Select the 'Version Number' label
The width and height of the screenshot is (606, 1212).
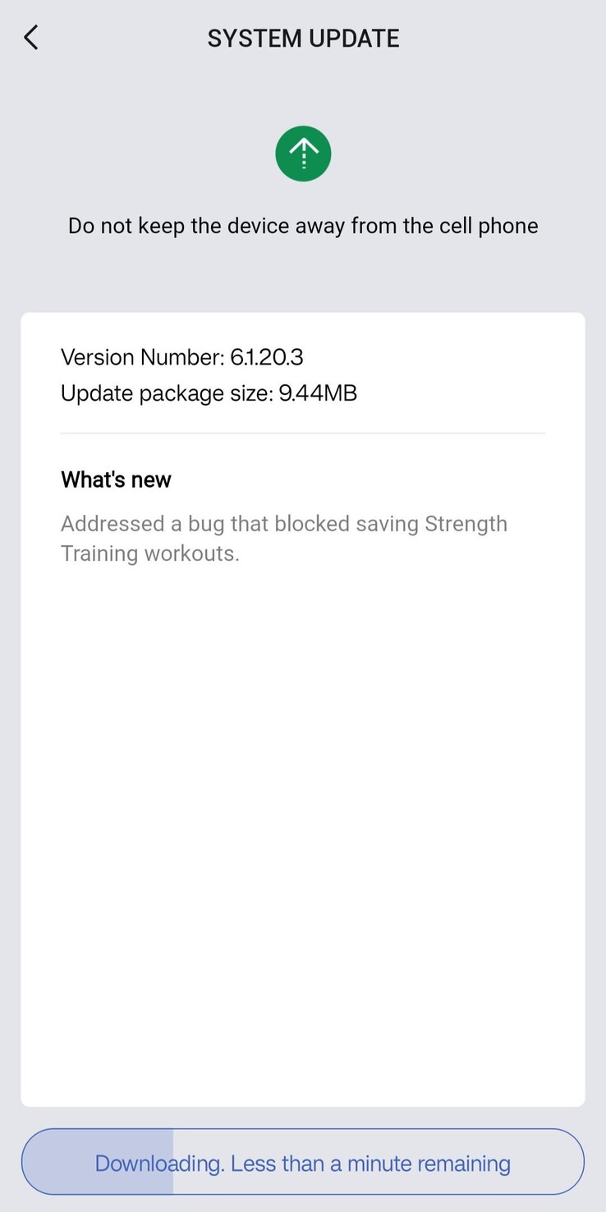coord(141,357)
